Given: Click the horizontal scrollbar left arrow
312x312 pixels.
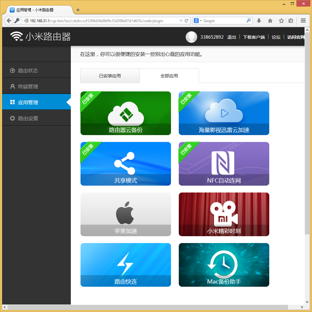Looking at the screenshot, I should [5, 307].
